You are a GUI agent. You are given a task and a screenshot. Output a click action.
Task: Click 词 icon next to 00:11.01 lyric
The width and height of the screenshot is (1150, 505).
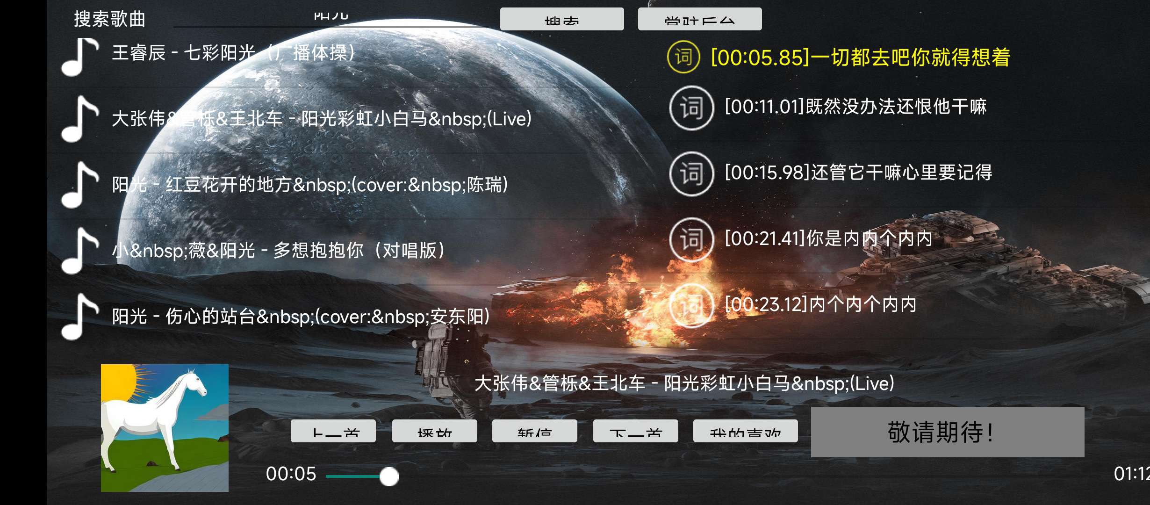691,108
